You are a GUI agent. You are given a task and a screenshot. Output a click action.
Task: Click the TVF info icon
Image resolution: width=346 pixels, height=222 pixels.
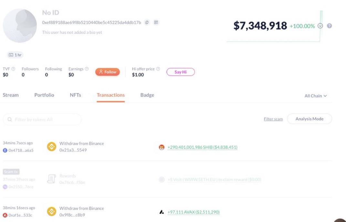pos(13,69)
